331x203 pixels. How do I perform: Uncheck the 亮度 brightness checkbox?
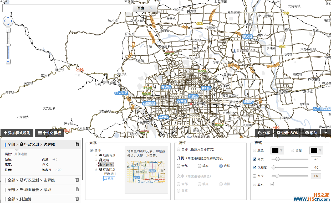tap(254, 159)
